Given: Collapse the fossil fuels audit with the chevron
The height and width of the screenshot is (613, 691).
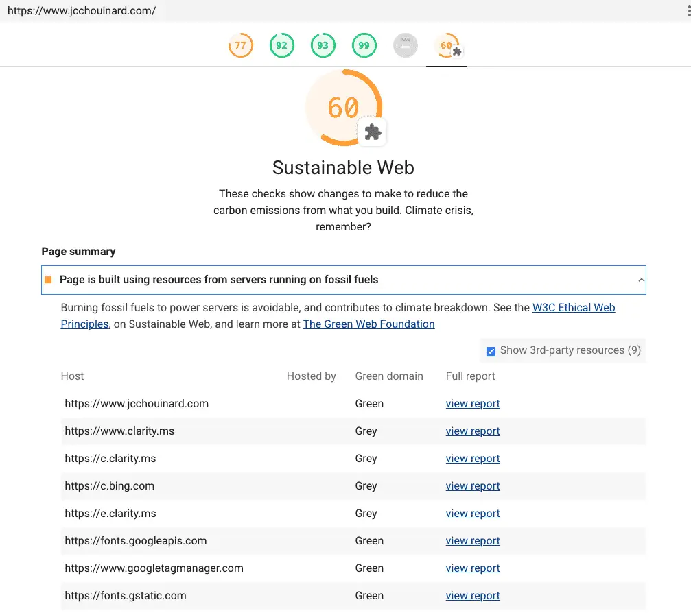Looking at the screenshot, I should [641, 280].
